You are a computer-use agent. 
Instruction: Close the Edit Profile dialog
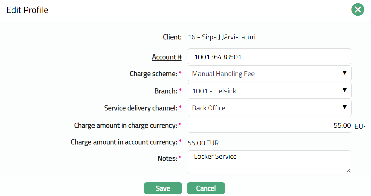click(x=358, y=10)
